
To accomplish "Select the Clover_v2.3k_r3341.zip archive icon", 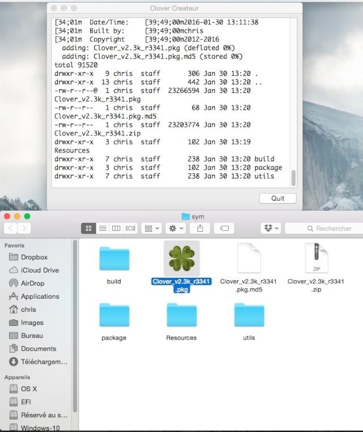I will pos(316,258).
